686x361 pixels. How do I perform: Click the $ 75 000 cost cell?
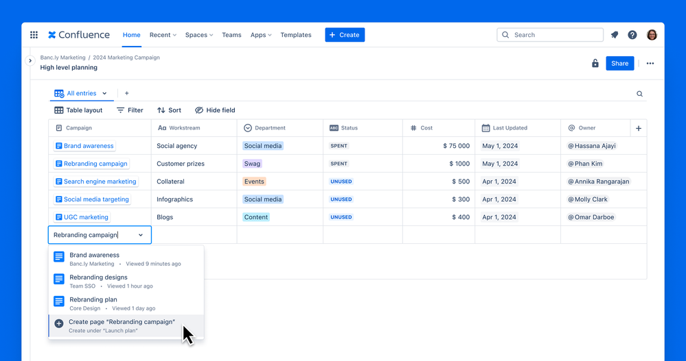[x=439, y=146]
